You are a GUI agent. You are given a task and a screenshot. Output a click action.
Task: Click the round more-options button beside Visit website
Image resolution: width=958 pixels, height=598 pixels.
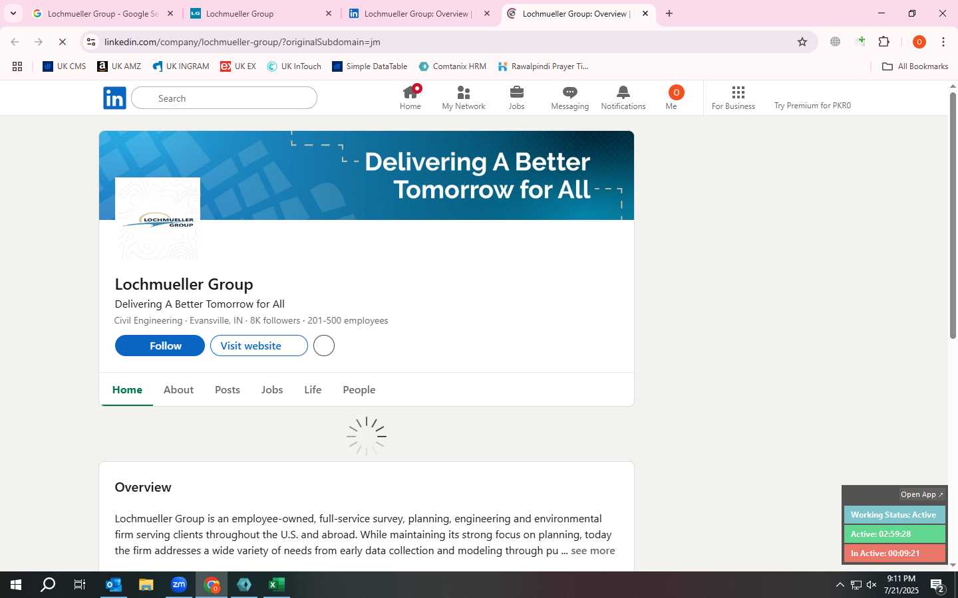[x=324, y=346]
